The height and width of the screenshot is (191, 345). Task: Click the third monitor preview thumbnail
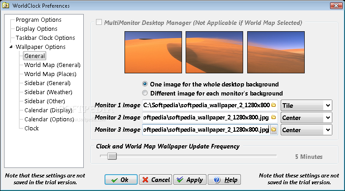click(276, 52)
